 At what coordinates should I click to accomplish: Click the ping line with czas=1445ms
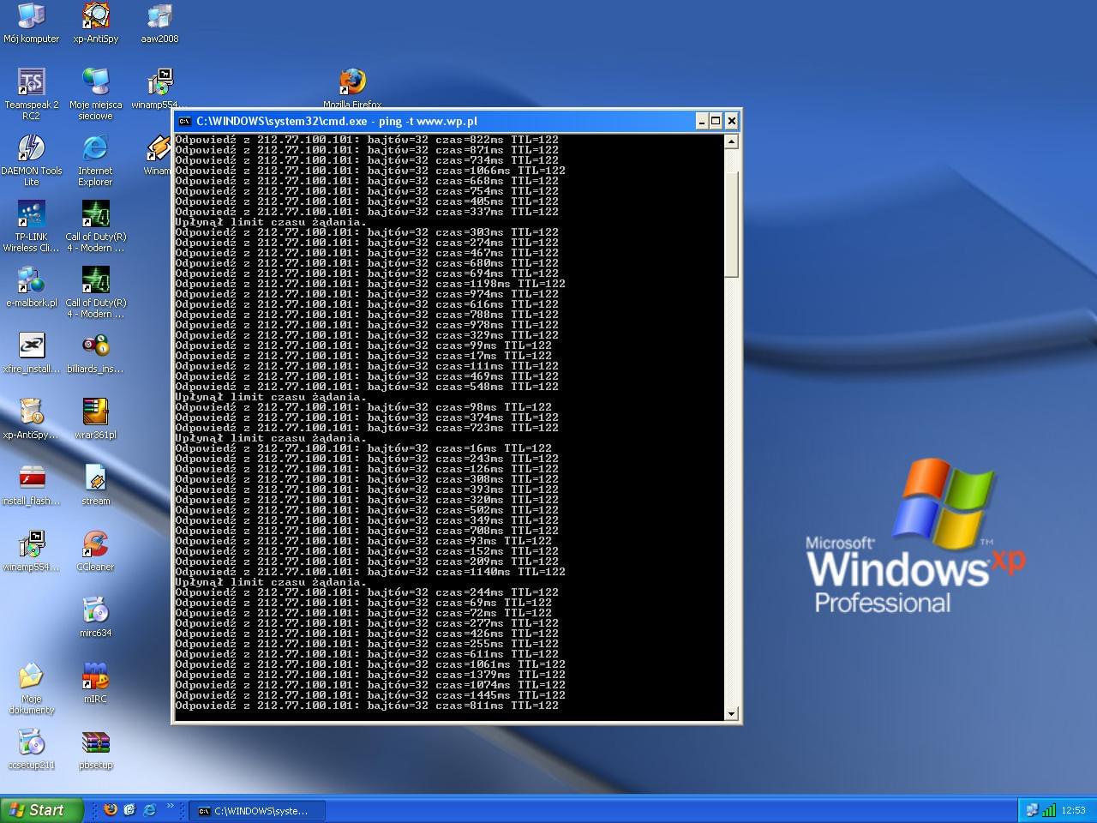(370, 695)
